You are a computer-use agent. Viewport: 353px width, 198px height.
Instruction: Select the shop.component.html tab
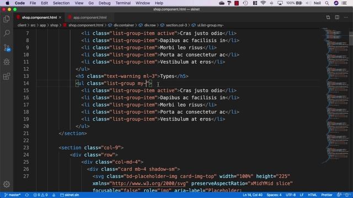(39, 17)
